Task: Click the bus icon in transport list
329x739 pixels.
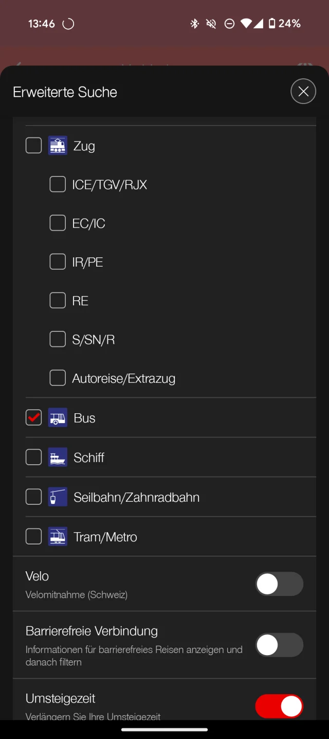Action: point(58,418)
